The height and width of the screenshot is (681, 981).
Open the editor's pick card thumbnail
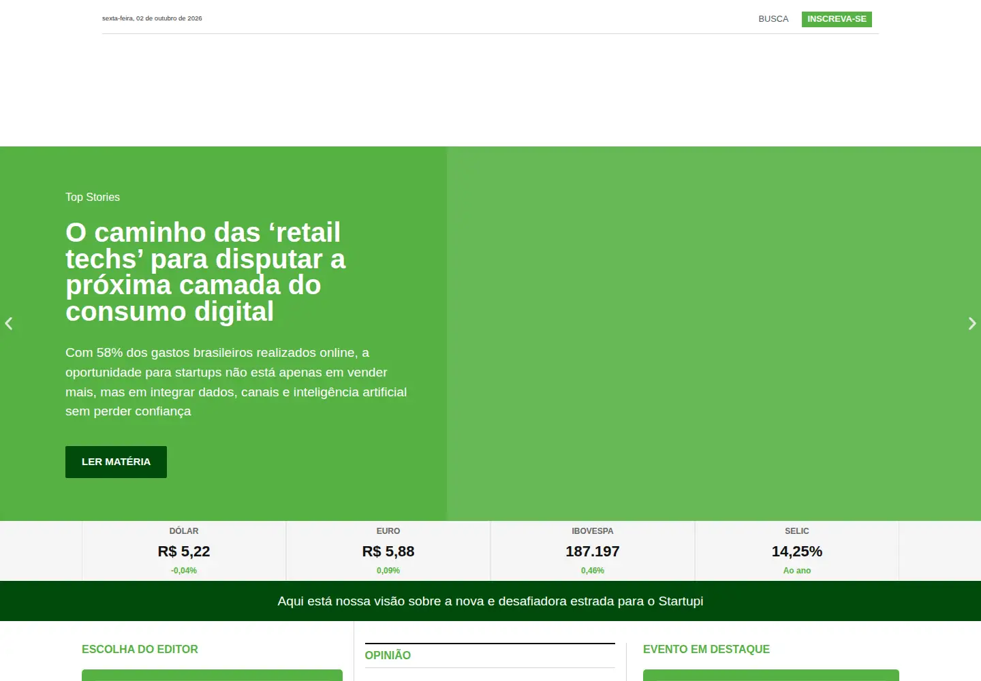pos(212,676)
